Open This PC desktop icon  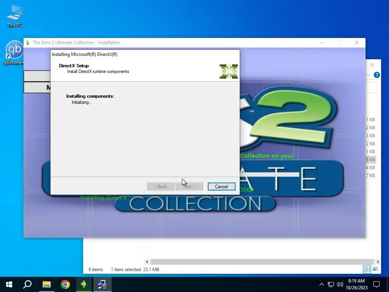tap(15, 16)
